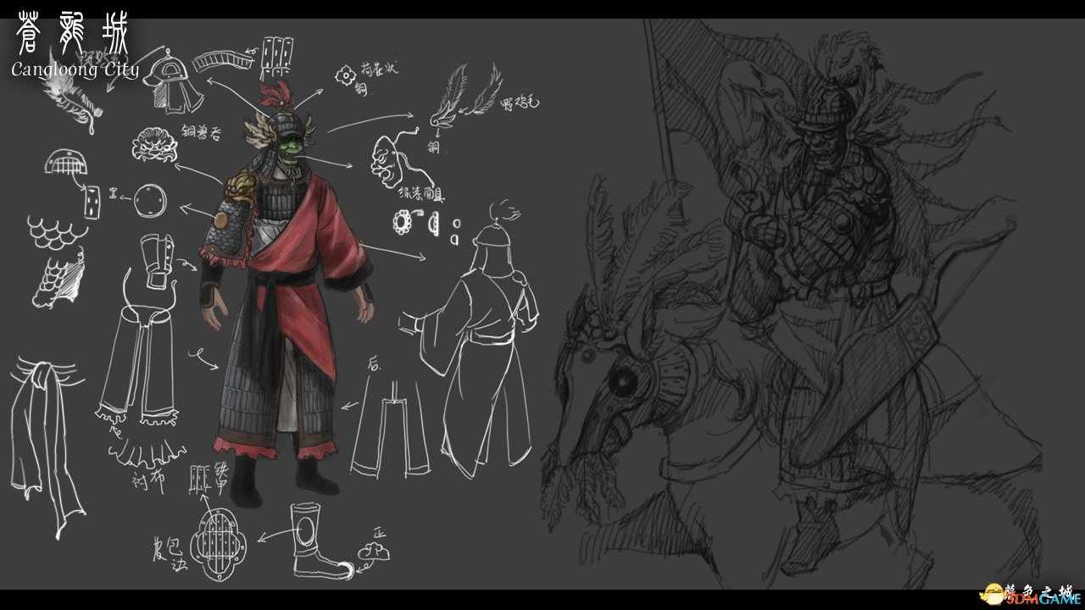Select the beast-head shoulder ornament sketch

pyautogui.click(x=153, y=144)
